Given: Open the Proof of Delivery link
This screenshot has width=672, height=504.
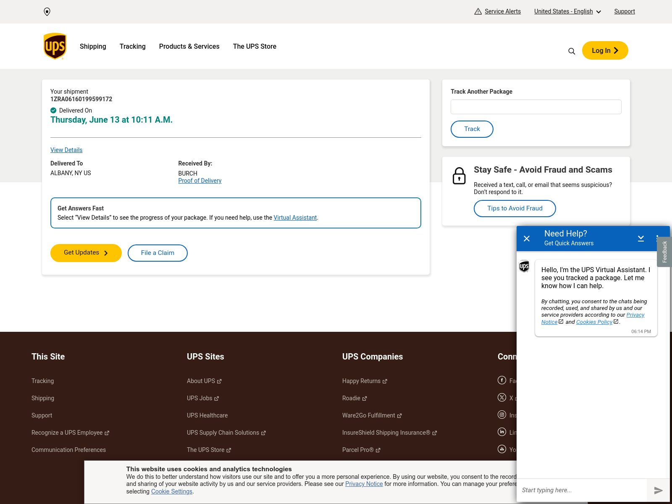Looking at the screenshot, I should click(x=200, y=181).
